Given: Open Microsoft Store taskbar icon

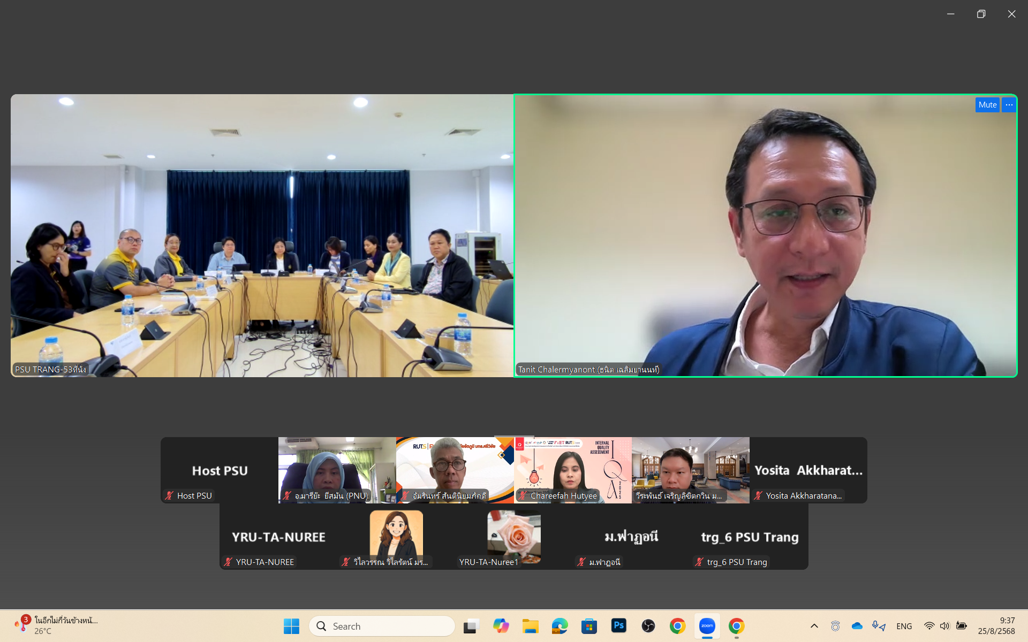Looking at the screenshot, I should pyautogui.click(x=589, y=626).
